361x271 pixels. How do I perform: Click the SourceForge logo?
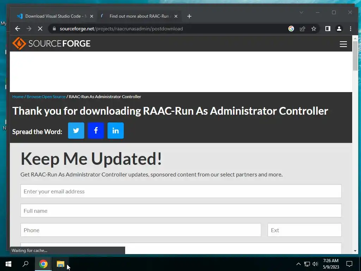point(51,43)
